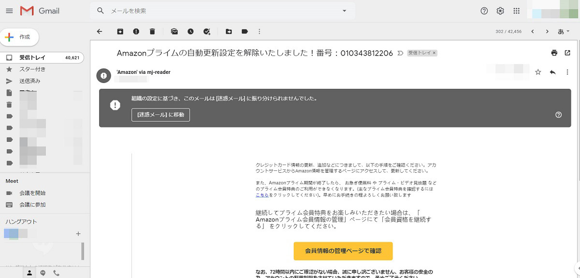Toggle the importance marker beside subject
The width and height of the screenshot is (580, 278).
400,53
